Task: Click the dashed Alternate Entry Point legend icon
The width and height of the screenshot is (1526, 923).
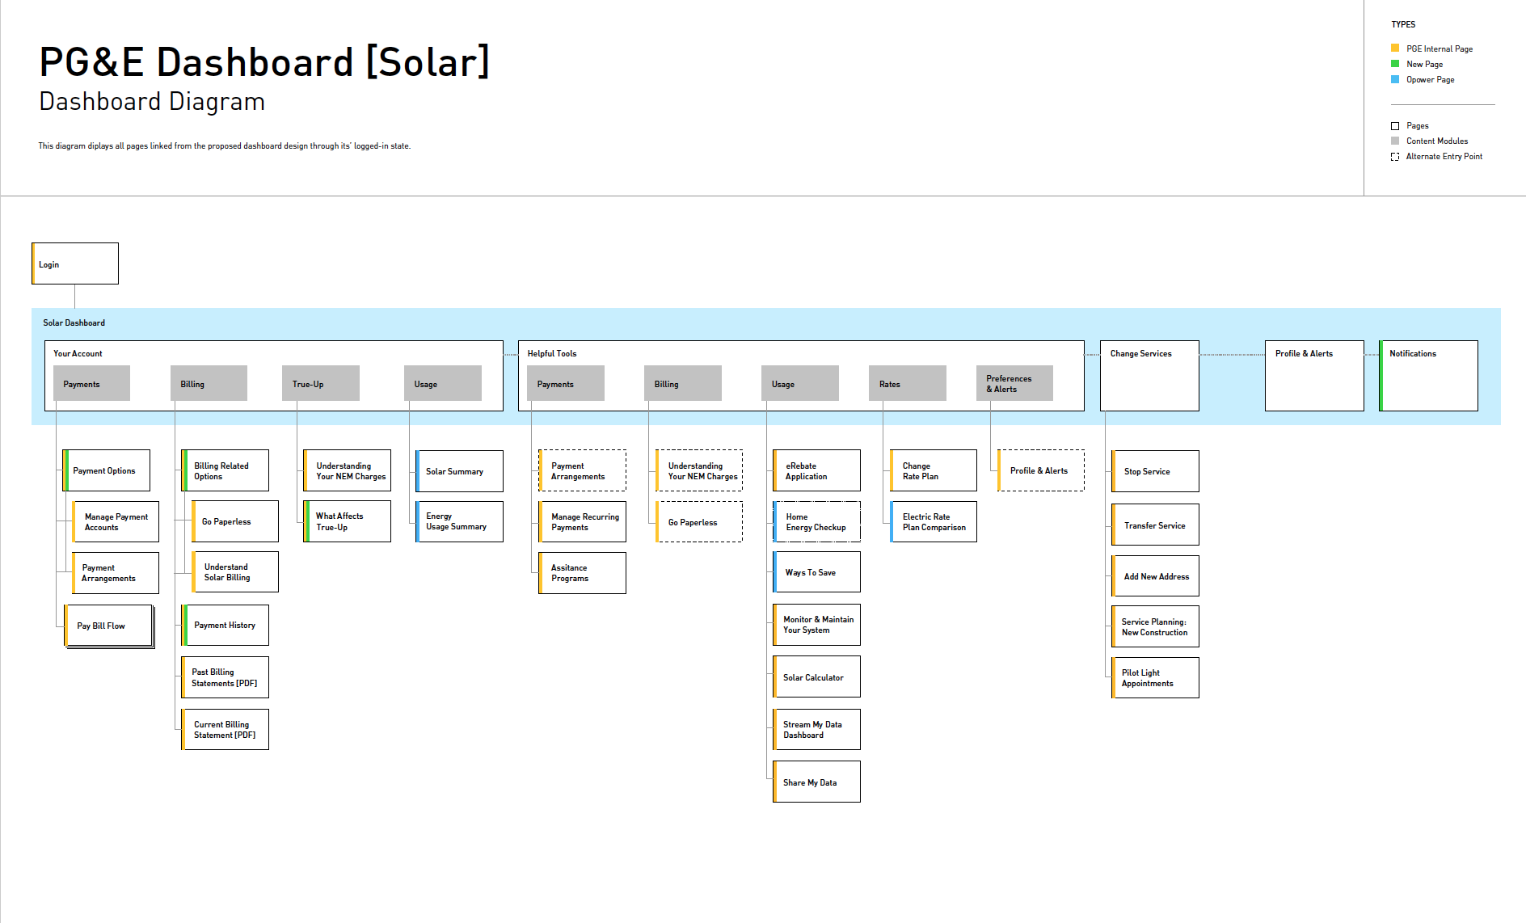Action: 1395,157
